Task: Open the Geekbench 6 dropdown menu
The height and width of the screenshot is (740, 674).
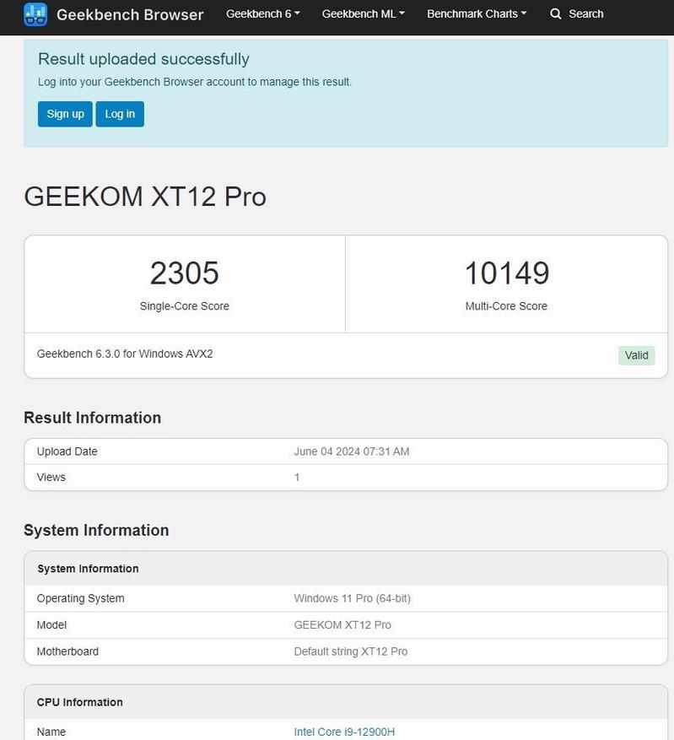Action: [262, 14]
